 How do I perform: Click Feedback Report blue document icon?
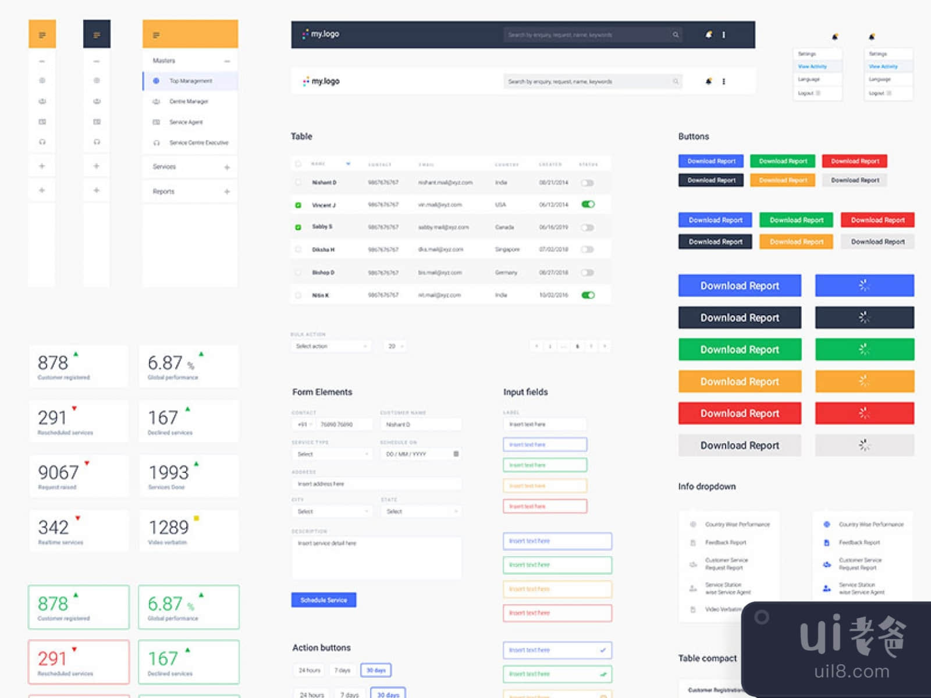(826, 542)
